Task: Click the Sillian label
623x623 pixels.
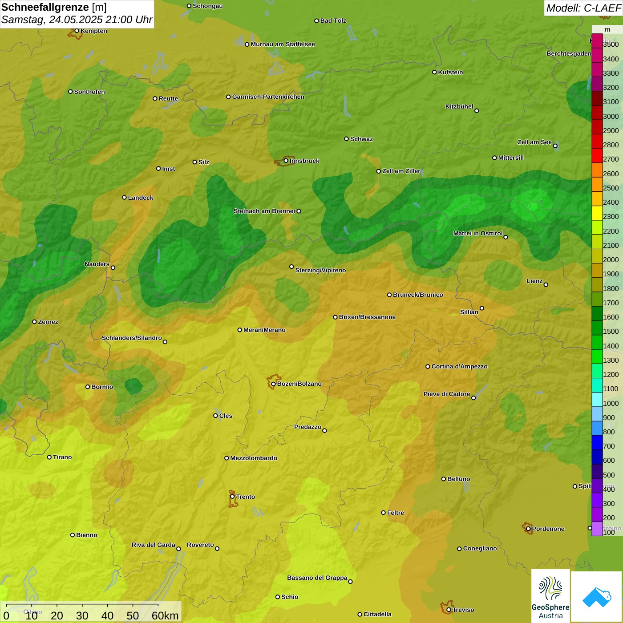Action: pos(469,312)
